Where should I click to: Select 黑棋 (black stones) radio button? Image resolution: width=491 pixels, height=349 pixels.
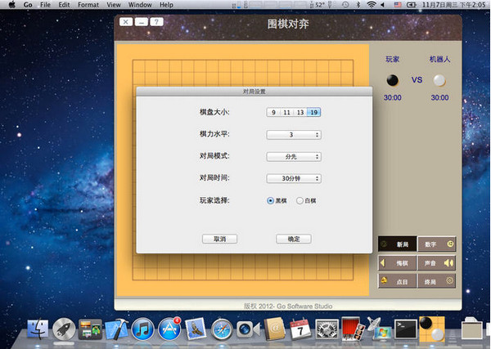pyautogui.click(x=271, y=200)
